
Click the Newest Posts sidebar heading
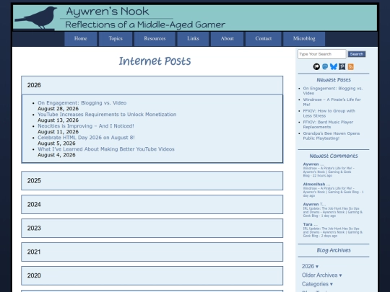(334, 80)
